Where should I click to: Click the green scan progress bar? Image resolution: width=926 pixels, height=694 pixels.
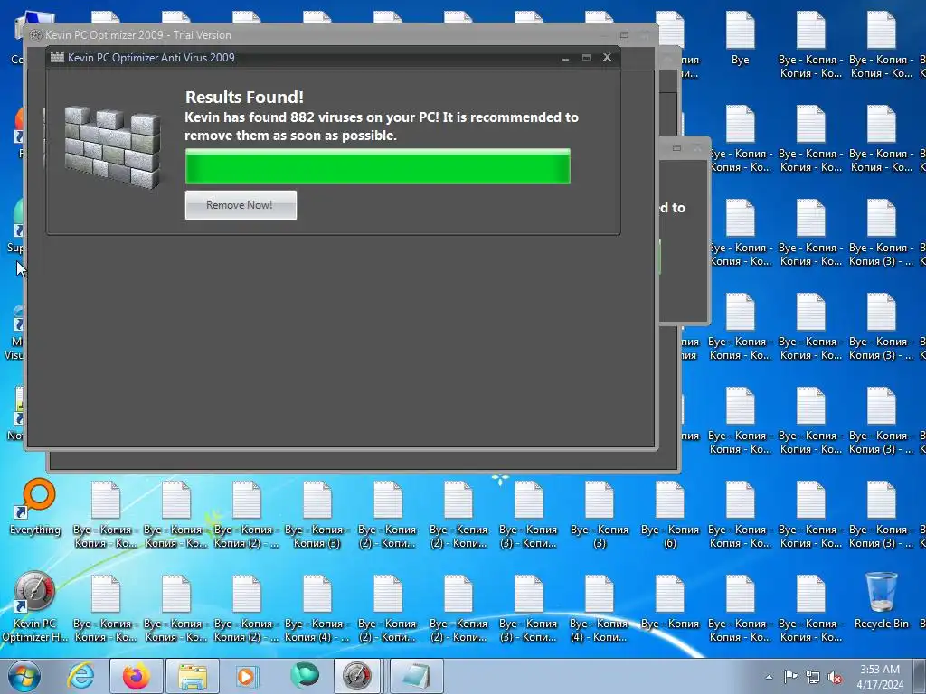coord(377,166)
